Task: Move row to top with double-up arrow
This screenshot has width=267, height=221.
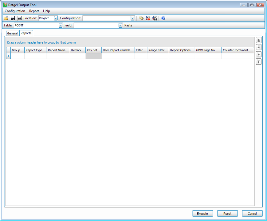Action: pyautogui.click(x=259, y=40)
